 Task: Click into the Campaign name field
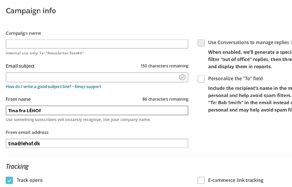coord(96,44)
